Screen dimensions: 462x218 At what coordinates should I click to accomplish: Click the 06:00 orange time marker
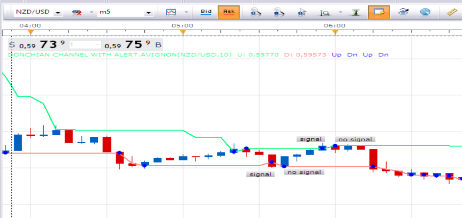335,32
